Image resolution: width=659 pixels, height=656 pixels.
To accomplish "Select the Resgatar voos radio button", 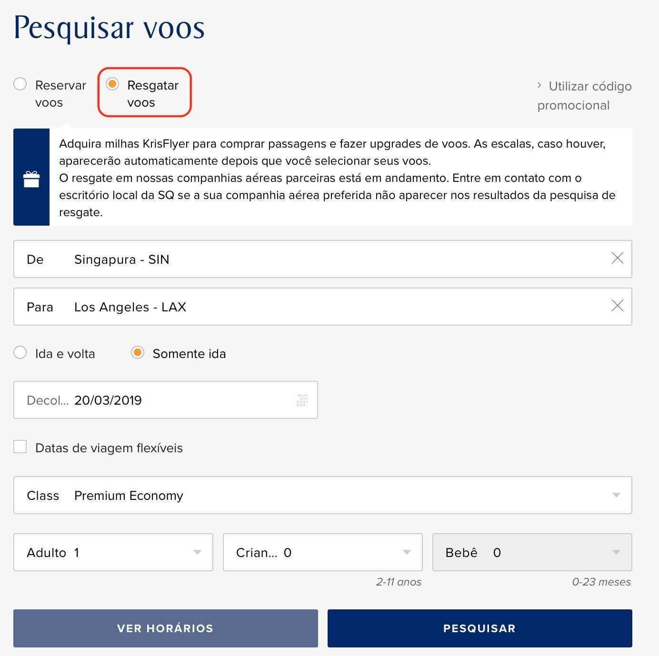I will coord(112,84).
